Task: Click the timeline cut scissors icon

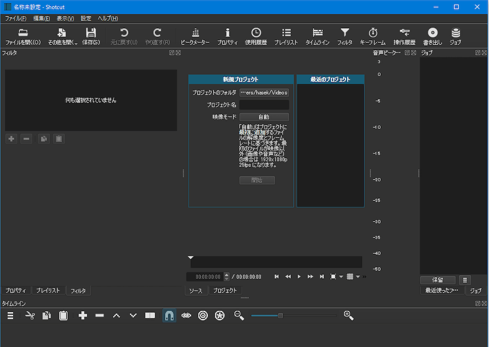Action: pyautogui.click(x=30, y=316)
